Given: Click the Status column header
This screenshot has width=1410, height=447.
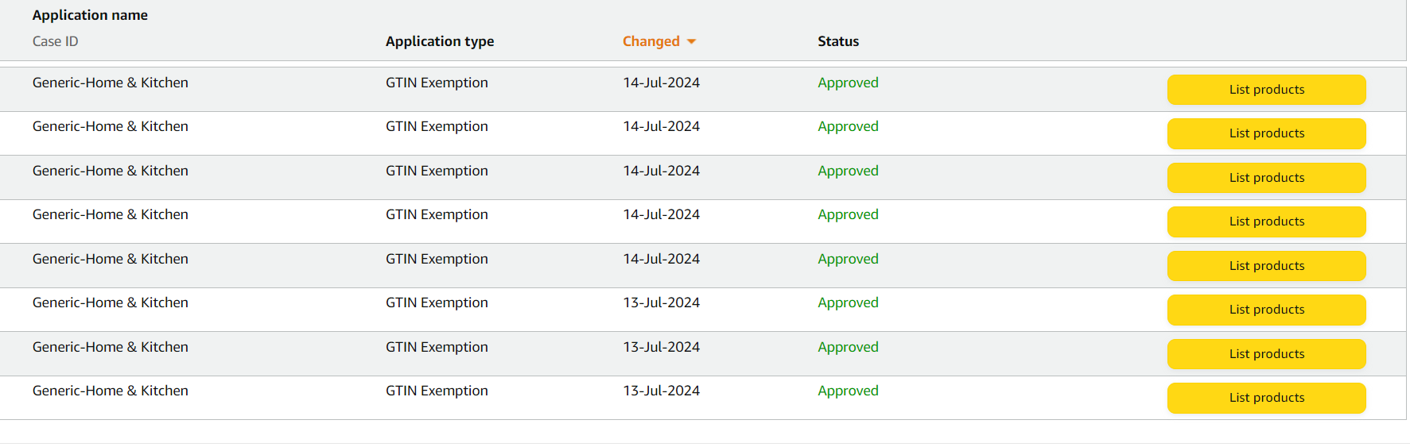Looking at the screenshot, I should pos(838,41).
